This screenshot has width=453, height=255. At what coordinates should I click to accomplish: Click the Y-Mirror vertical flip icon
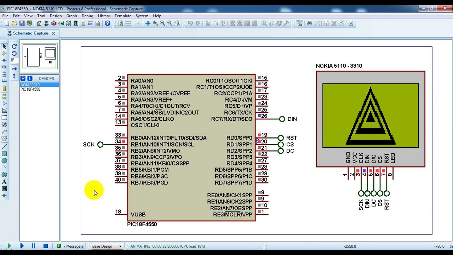[x=14, y=76]
